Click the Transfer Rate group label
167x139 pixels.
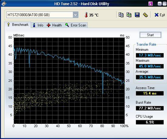click(146, 44)
